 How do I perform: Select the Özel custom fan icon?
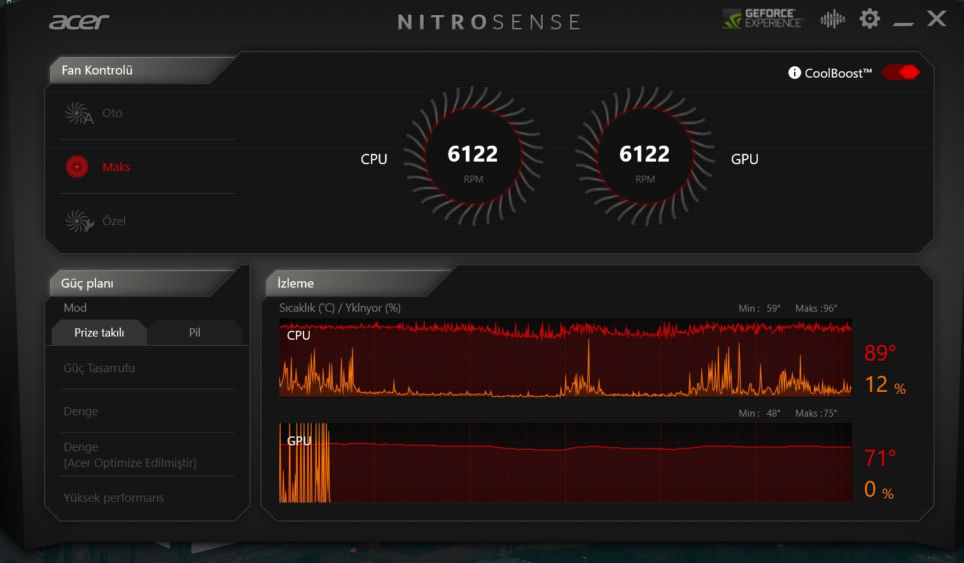tap(79, 221)
